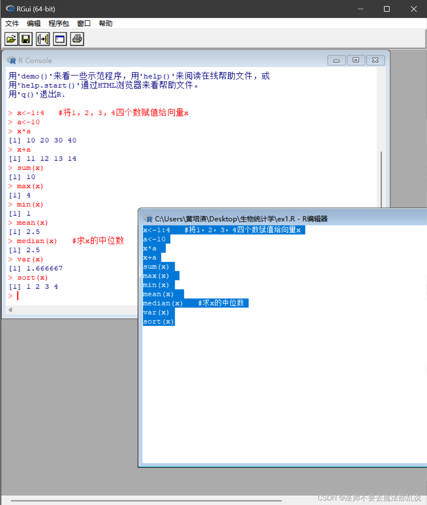Click the editor line 'min(x)'
Image resolution: width=427 pixels, height=505 pixels.
click(158, 285)
